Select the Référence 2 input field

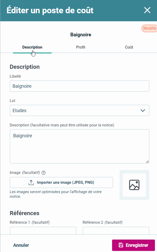(x=116, y=230)
